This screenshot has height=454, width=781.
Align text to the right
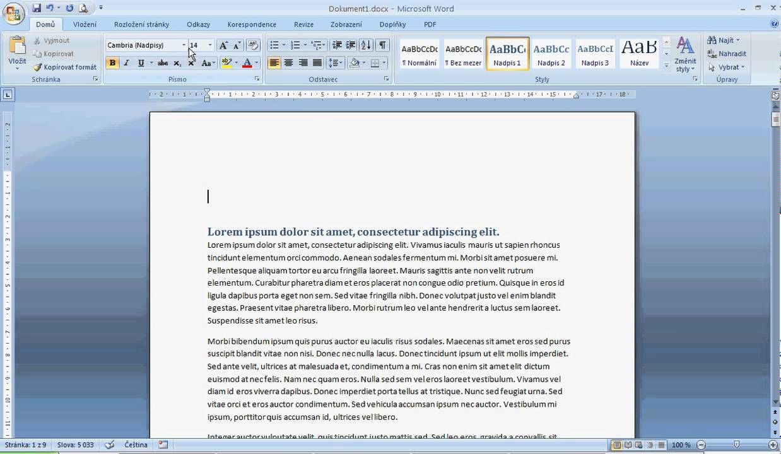[303, 63]
